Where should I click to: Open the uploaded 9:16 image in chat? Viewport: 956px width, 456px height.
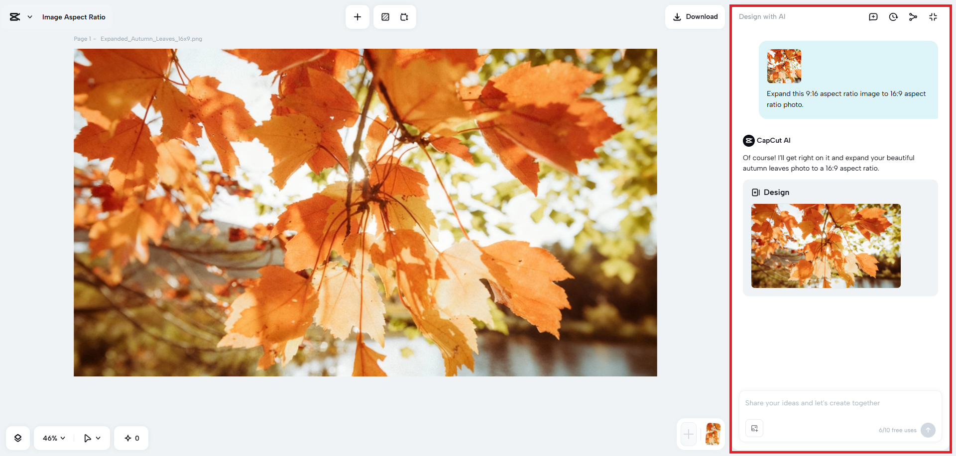784,66
